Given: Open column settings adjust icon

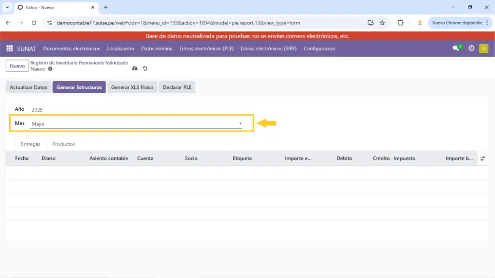Looking at the screenshot, I should tap(482, 158).
